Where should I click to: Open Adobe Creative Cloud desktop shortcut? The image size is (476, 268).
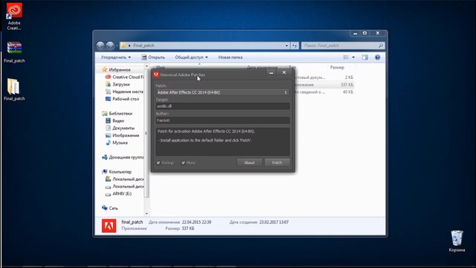(14, 16)
